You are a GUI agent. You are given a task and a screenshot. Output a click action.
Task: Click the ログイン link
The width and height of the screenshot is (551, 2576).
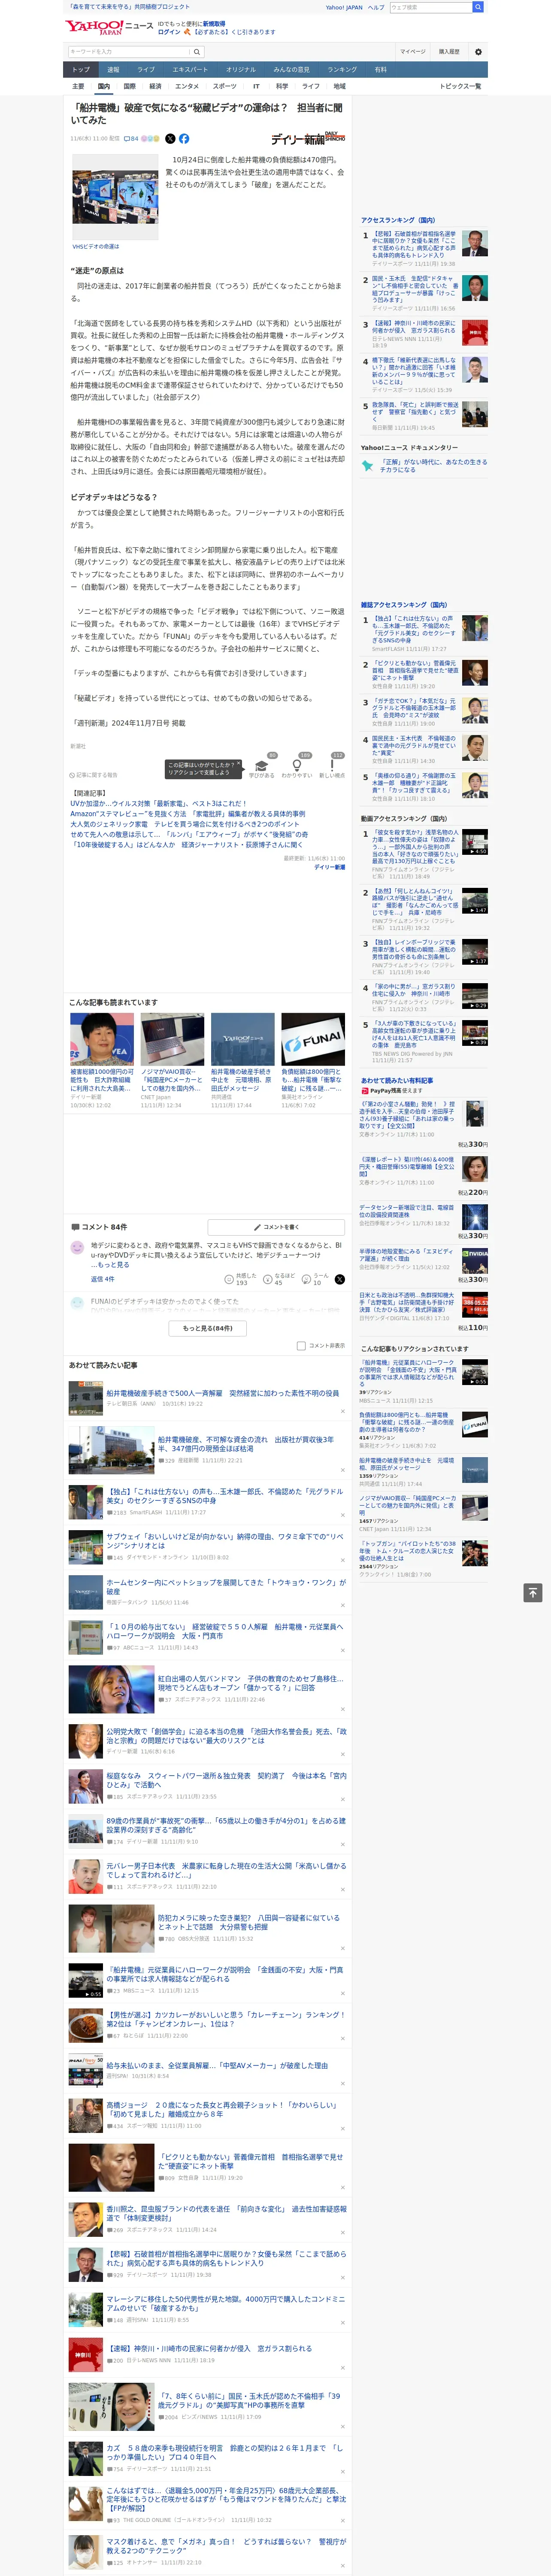click(169, 32)
